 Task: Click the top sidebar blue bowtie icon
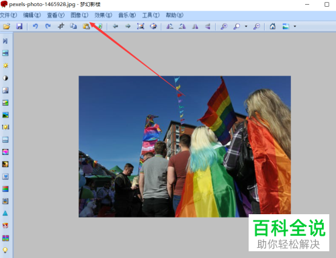(x=5, y=41)
